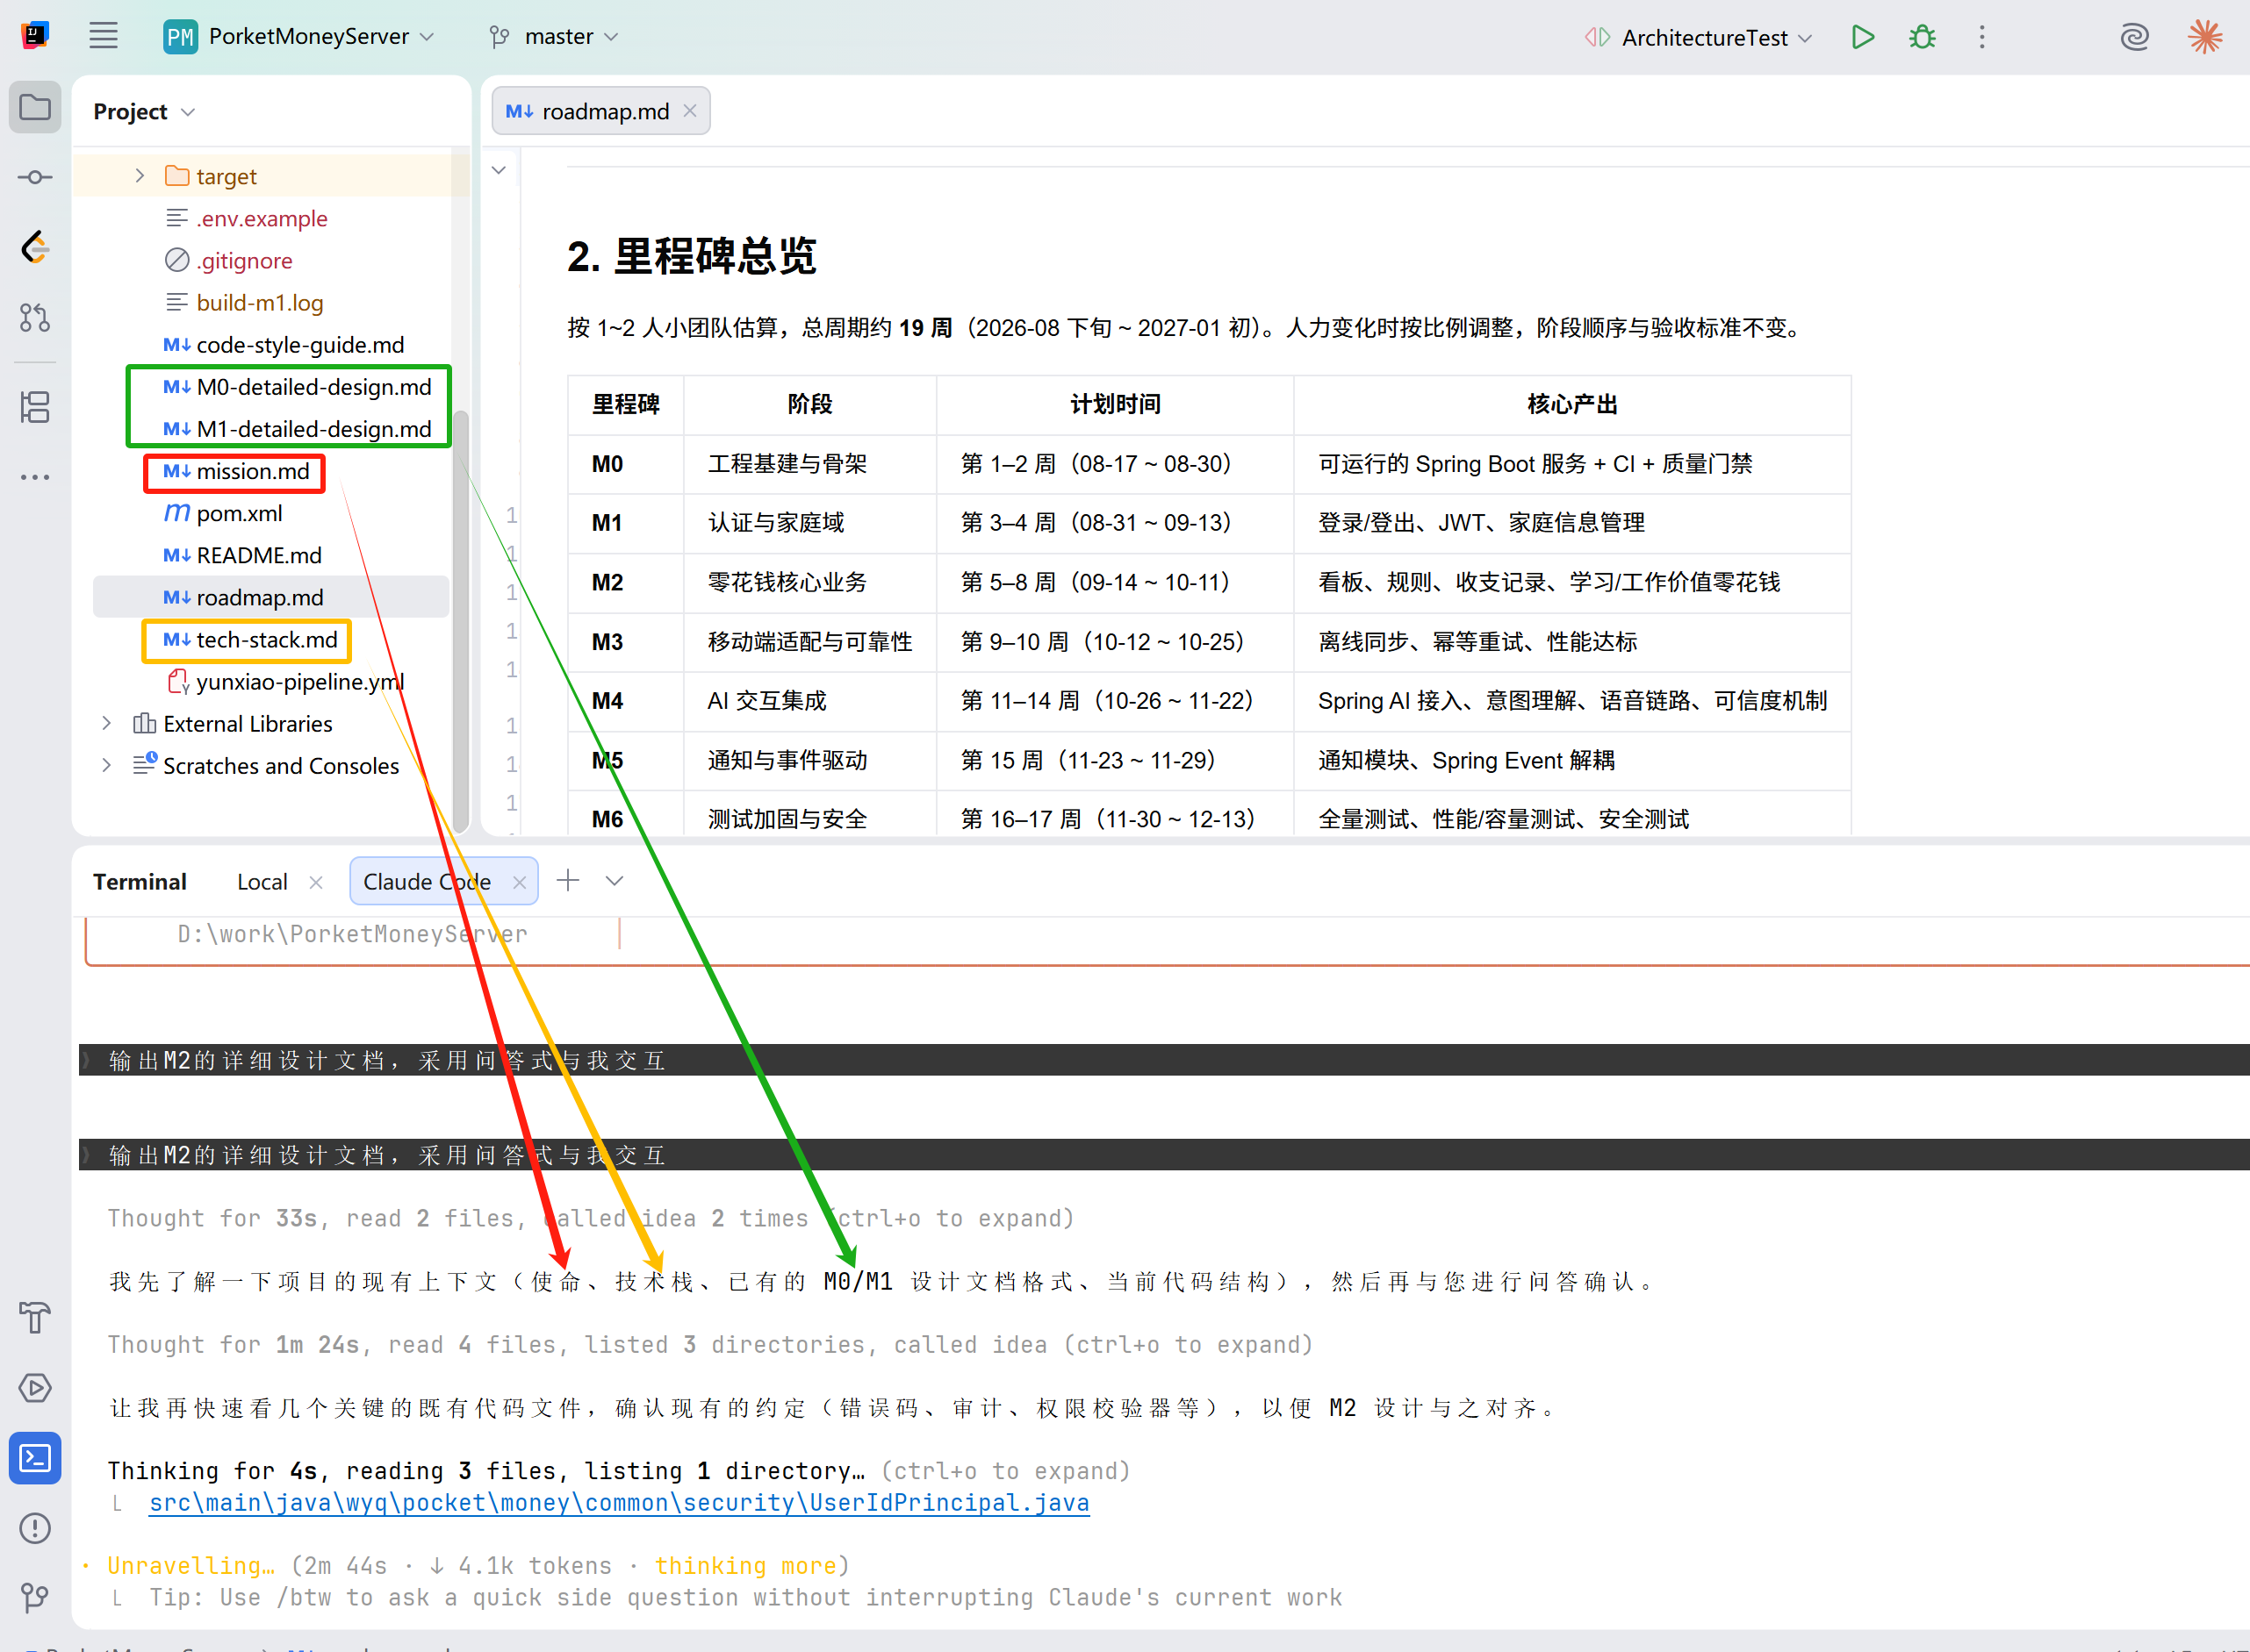Switch to the Local terminal tab
The image size is (2250, 1652).
(262, 882)
